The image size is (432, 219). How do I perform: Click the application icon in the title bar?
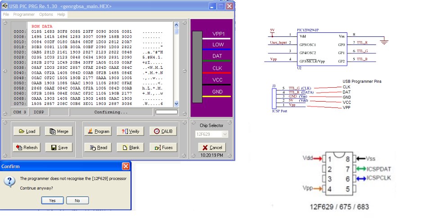pos(4,6)
